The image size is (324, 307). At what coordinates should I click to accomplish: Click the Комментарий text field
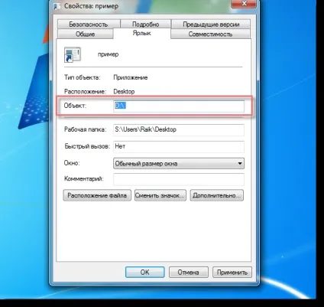tap(179, 179)
